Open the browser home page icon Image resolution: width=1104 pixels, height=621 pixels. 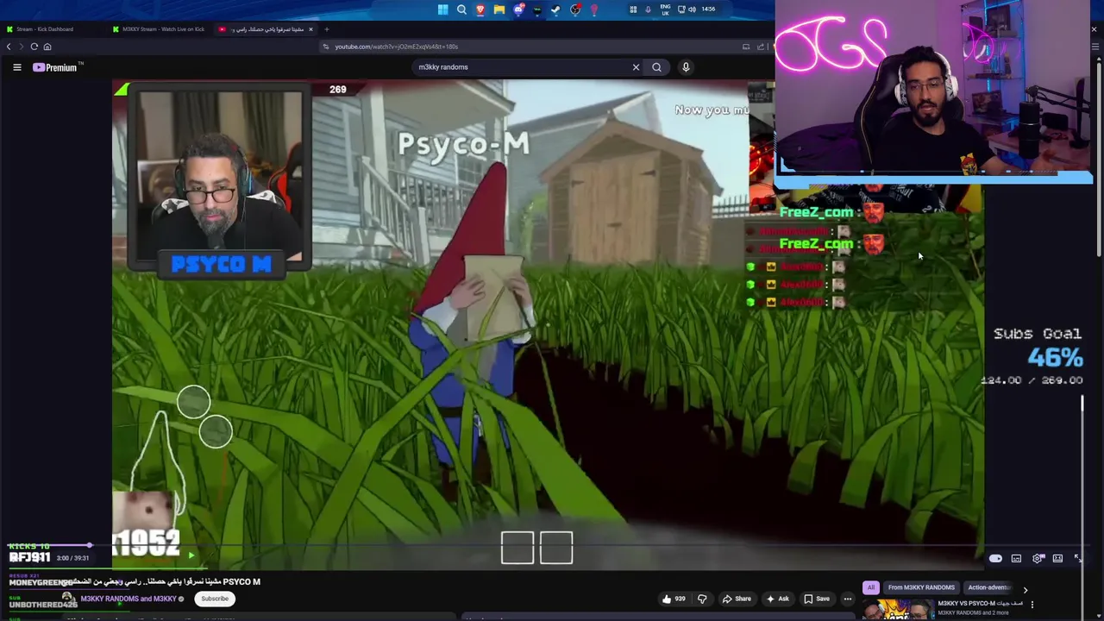point(47,47)
